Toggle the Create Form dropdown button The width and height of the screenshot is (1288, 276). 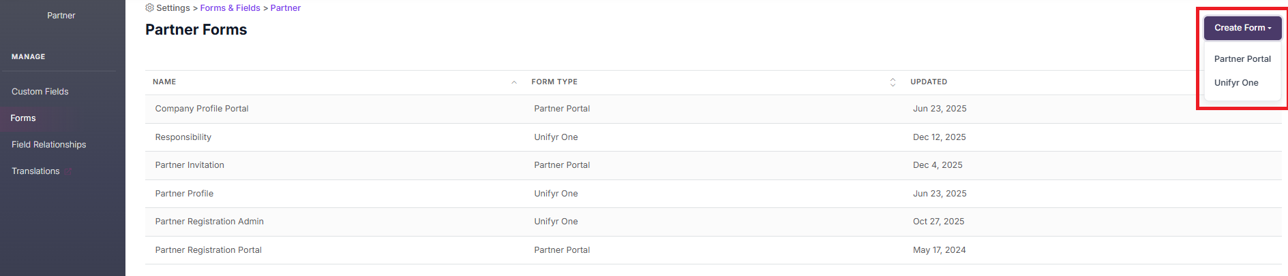coord(1242,28)
